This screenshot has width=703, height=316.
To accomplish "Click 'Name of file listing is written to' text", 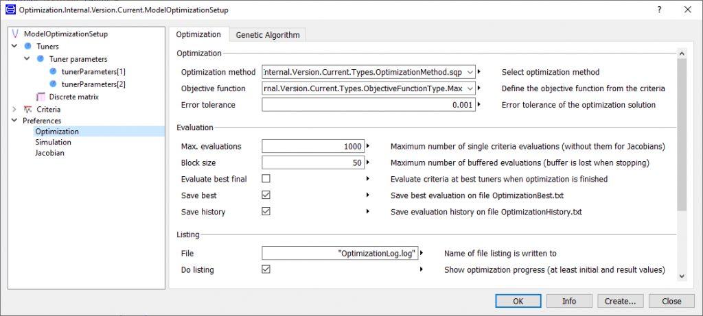I will 500,254.
